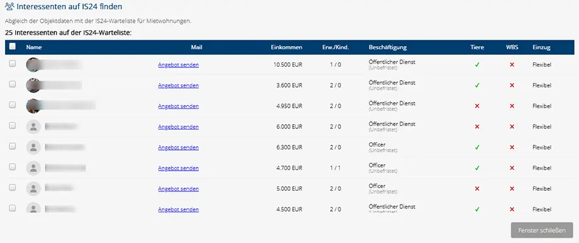
Task: Click the '1 / 1' adults/children value
Action: (x=335, y=168)
